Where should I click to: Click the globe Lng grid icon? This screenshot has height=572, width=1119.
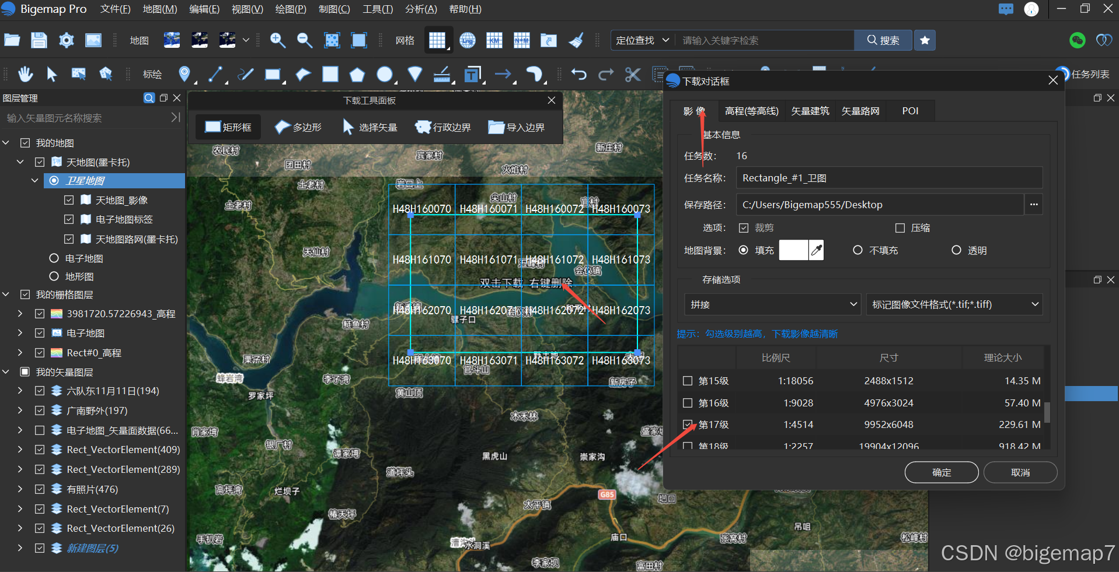[468, 40]
